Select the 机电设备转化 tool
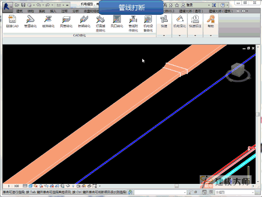 pos(148,24)
